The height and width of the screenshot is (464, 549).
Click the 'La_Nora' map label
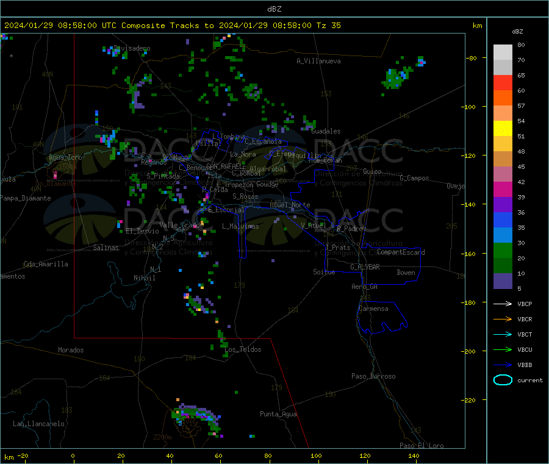pyautogui.click(x=243, y=154)
